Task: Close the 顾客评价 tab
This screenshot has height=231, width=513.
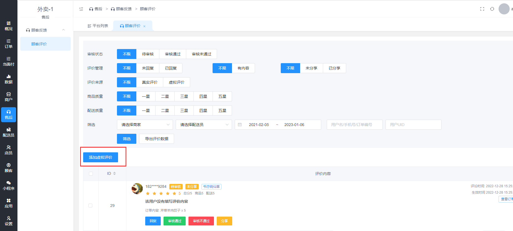Action: point(144,26)
